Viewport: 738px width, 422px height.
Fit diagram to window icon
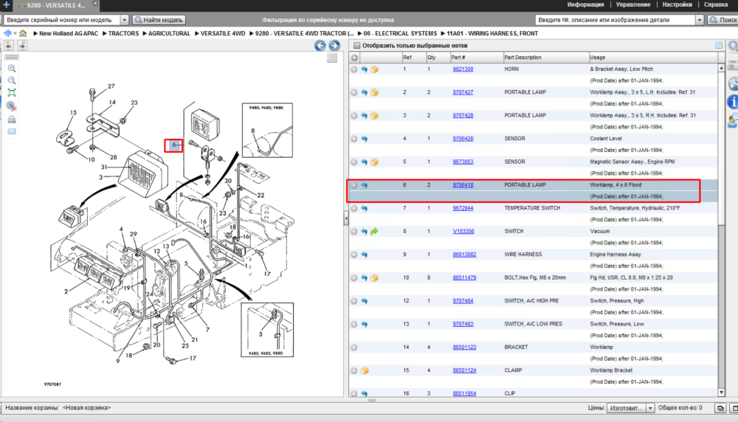(x=12, y=93)
